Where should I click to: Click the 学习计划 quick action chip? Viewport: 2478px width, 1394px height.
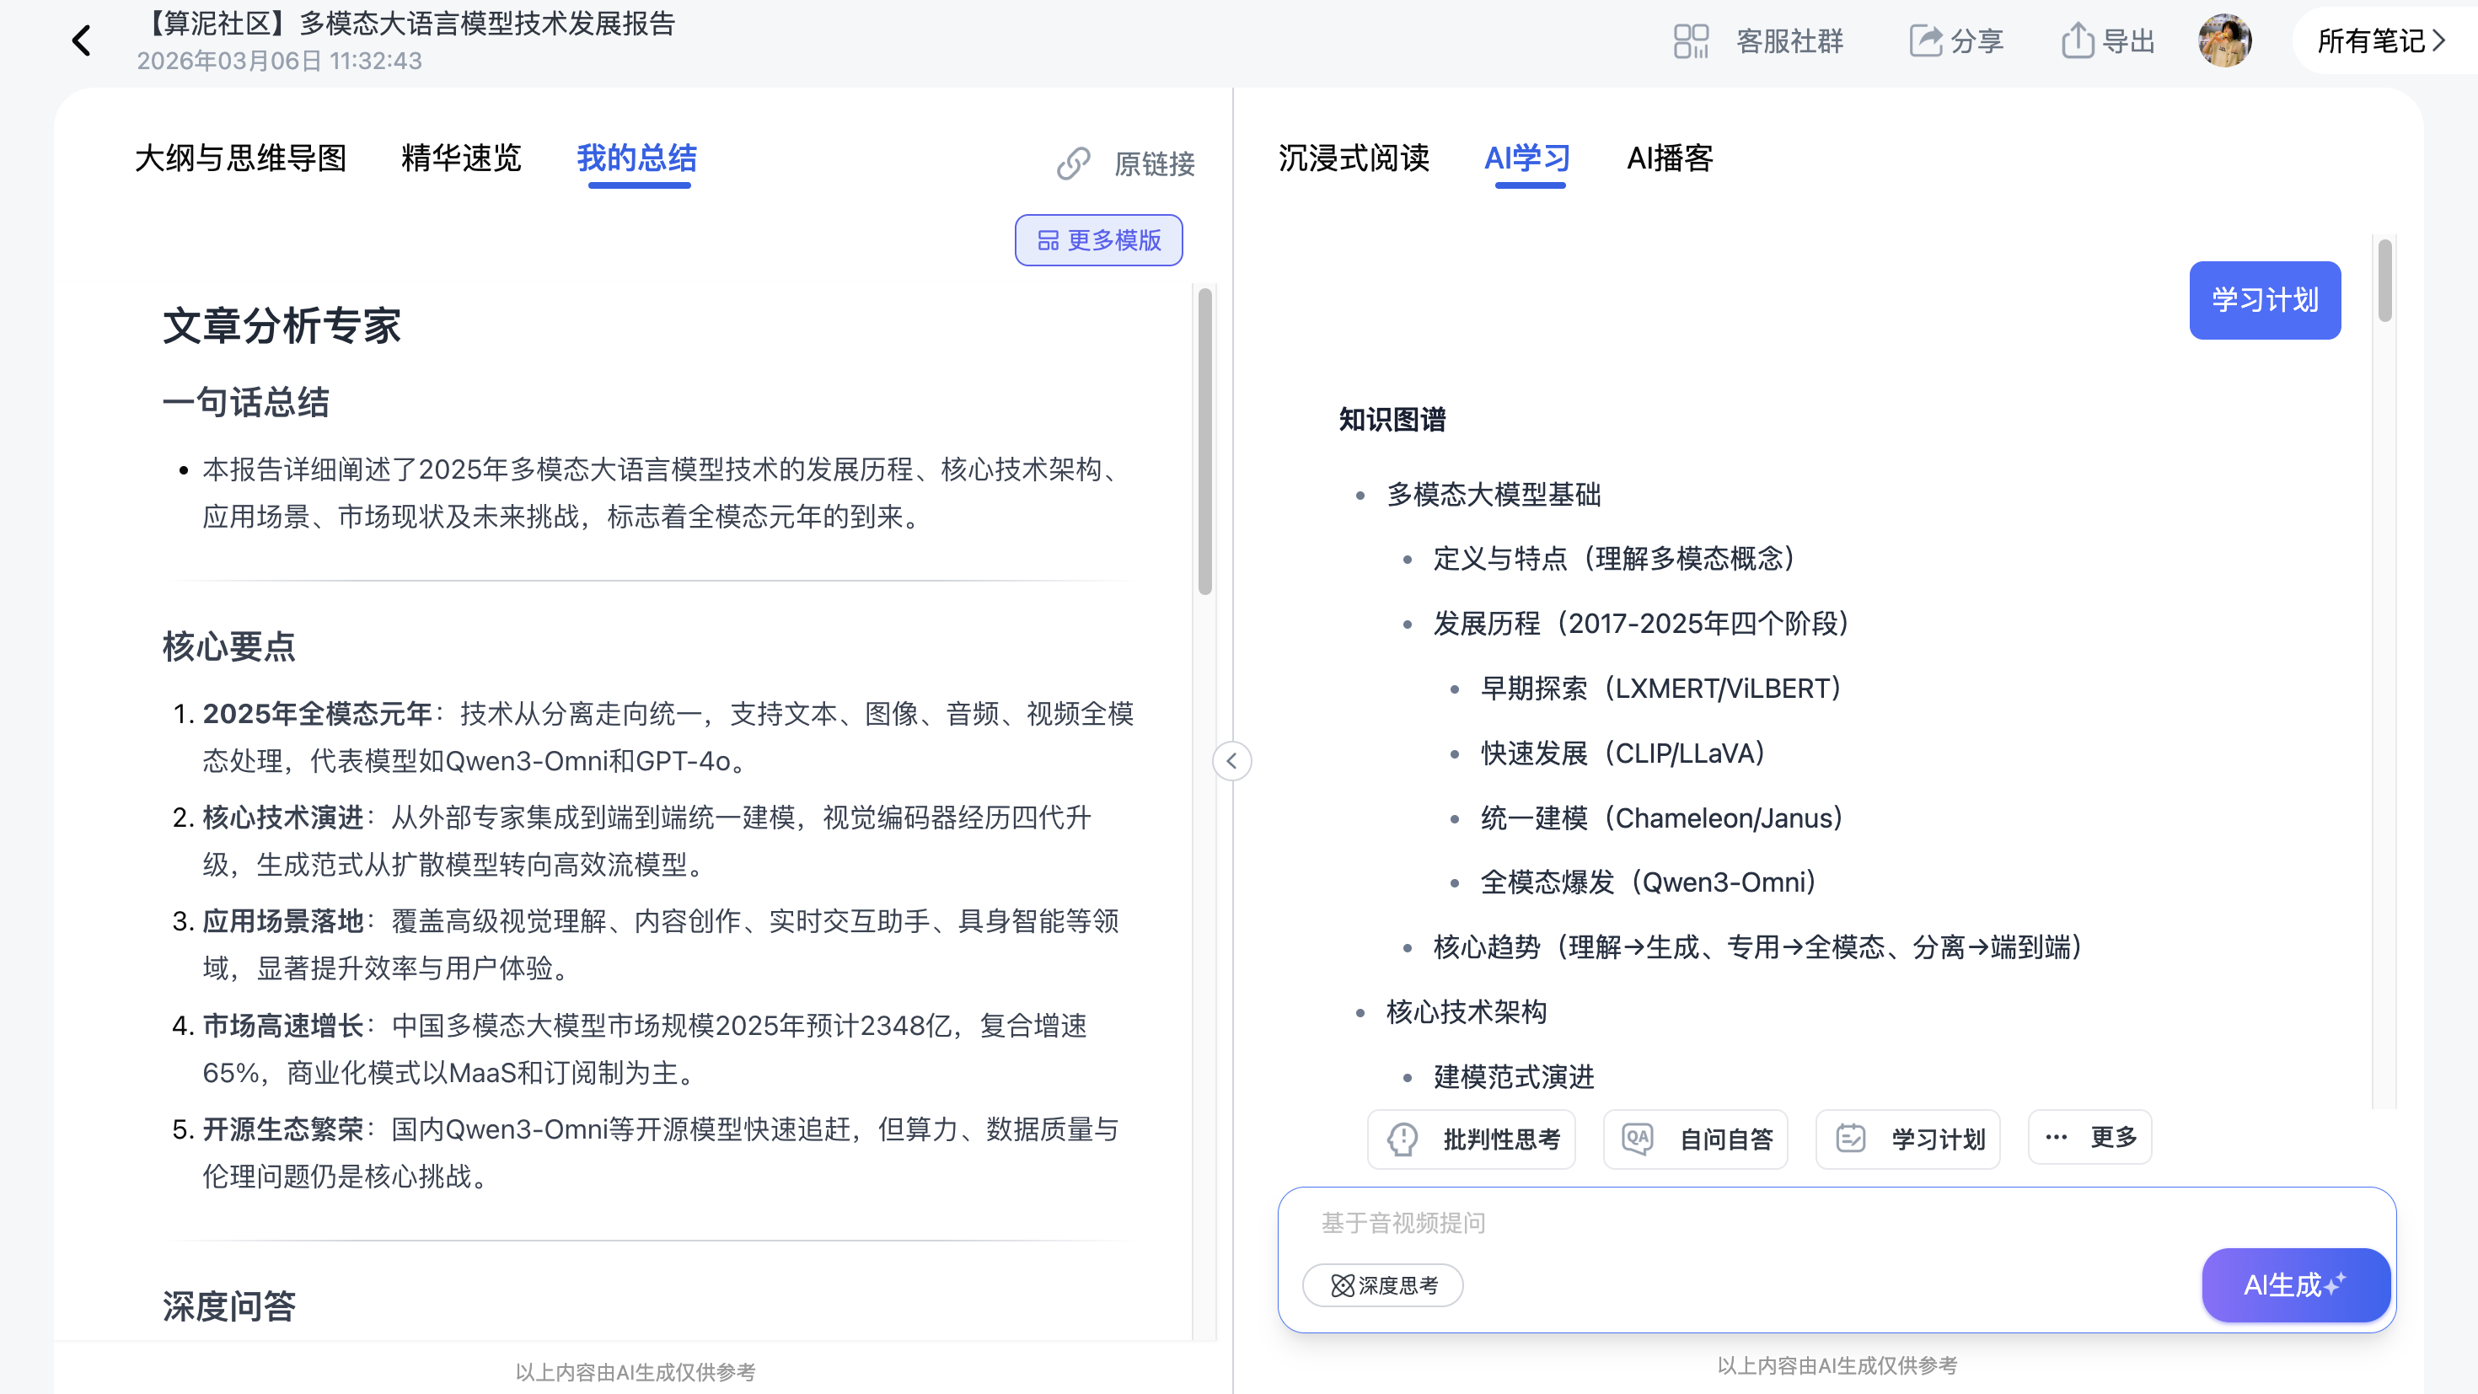tap(1907, 1139)
